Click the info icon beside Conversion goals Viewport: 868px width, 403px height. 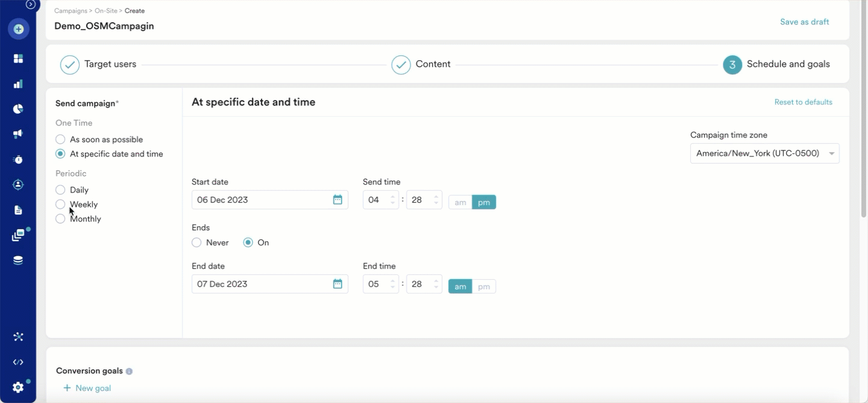129,372
